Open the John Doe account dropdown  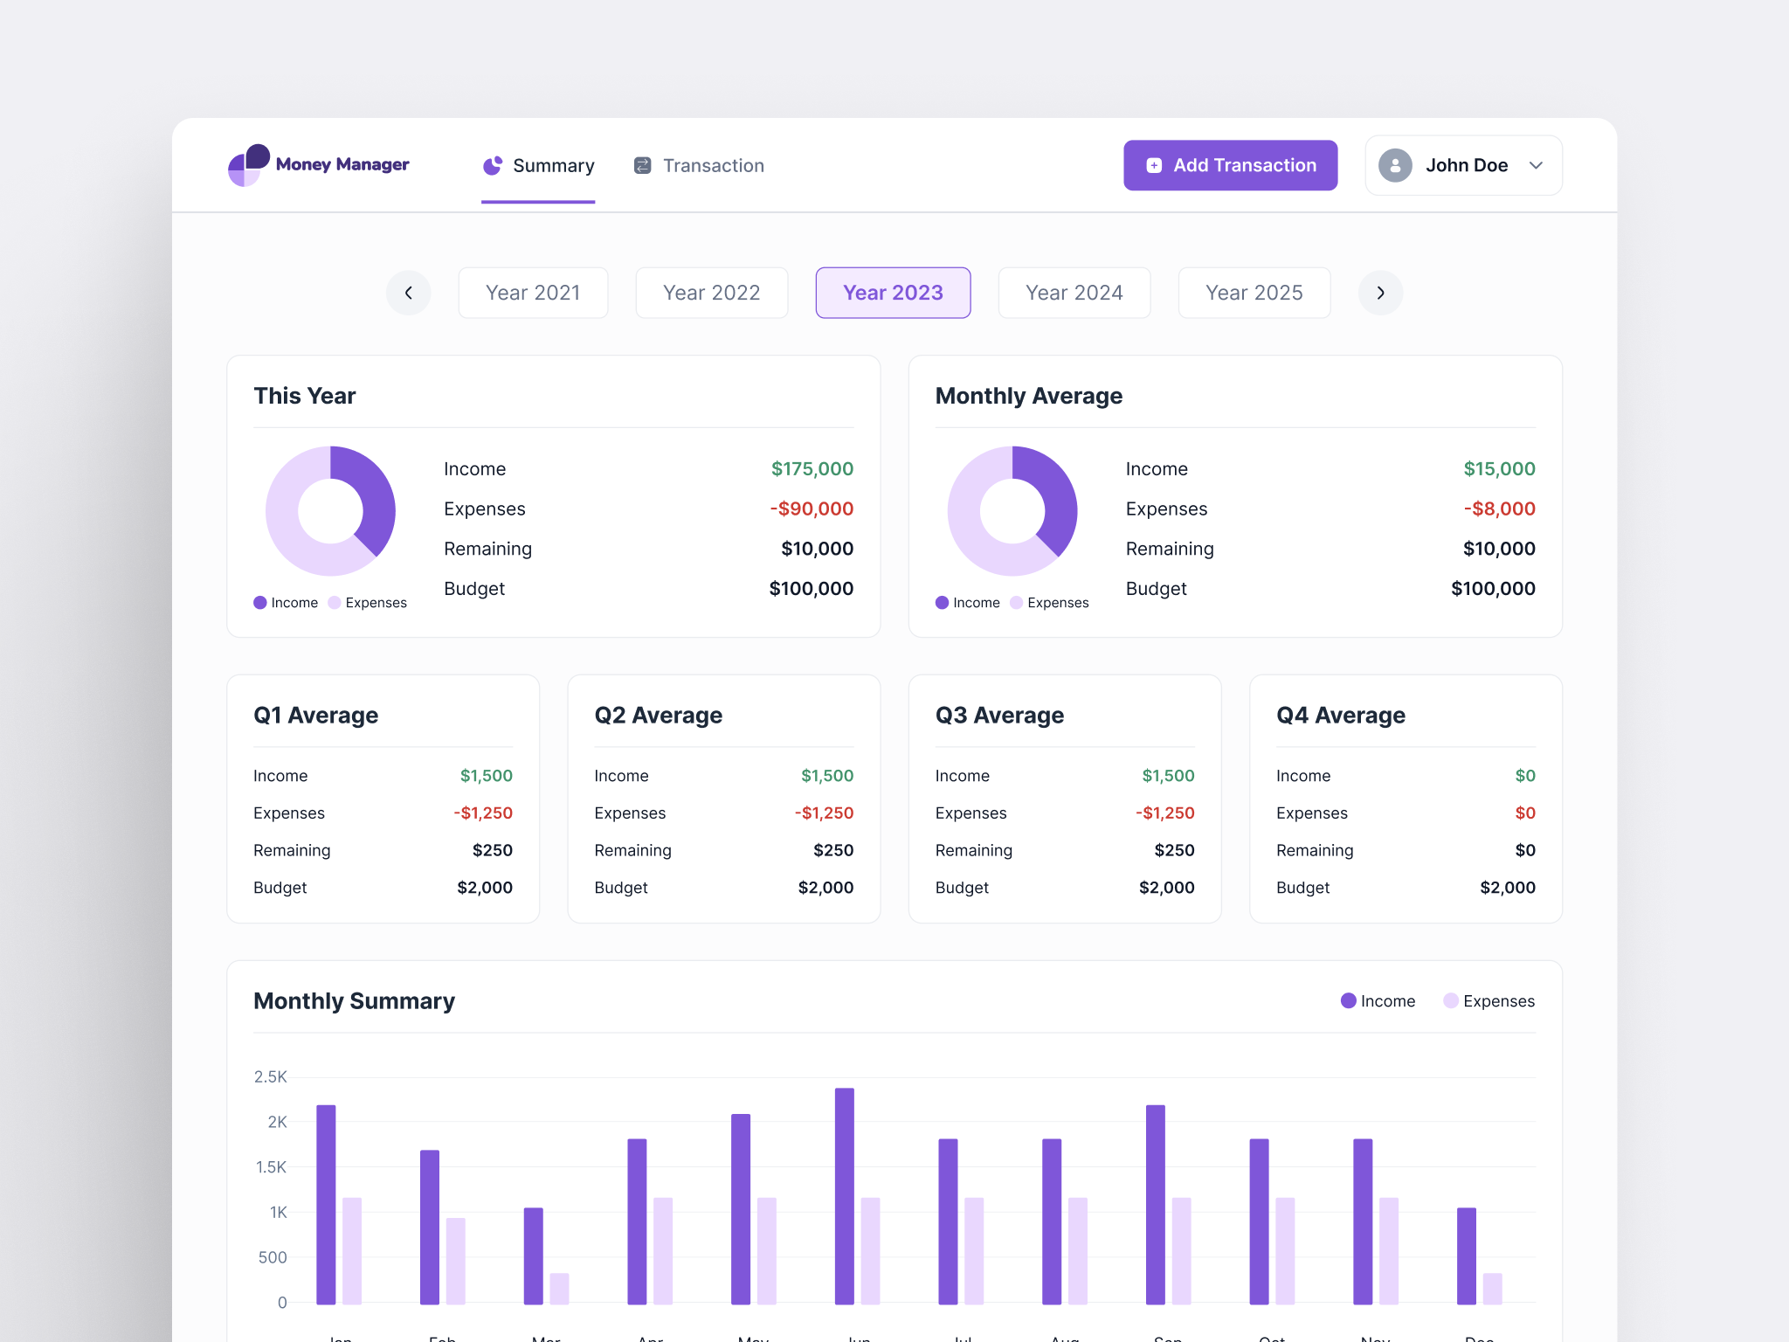point(1462,165)
